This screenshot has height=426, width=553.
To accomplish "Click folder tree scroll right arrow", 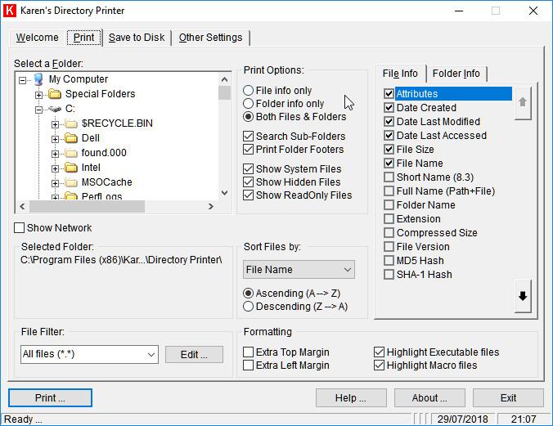I will 211,206.
